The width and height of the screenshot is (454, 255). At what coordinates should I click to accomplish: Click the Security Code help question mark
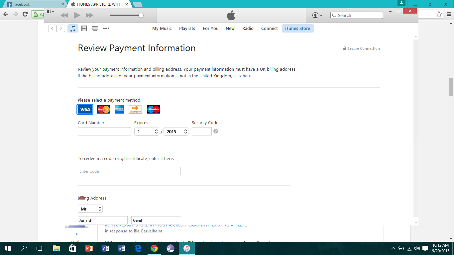(216, 131)
